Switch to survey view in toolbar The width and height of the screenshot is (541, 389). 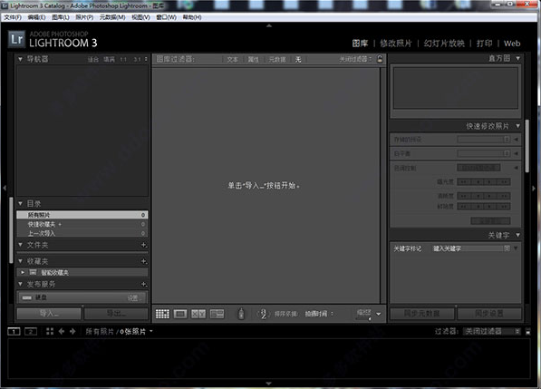point(217,314)
